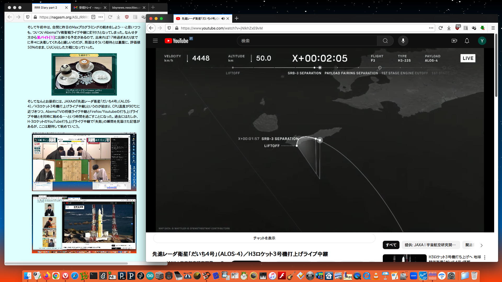Open Firefox downloads arrow in YouTube window
502x282 pixels.
pos(449,28)
